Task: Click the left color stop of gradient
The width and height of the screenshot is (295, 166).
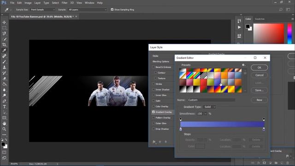Action: 181,129
